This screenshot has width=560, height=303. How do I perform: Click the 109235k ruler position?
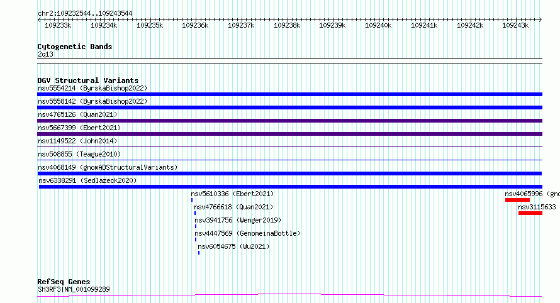pyautogui.click(x=150, y=25)
